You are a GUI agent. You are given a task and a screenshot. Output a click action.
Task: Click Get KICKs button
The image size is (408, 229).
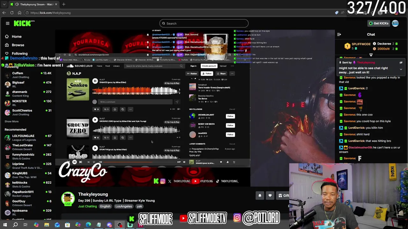(x=379, y=23)
